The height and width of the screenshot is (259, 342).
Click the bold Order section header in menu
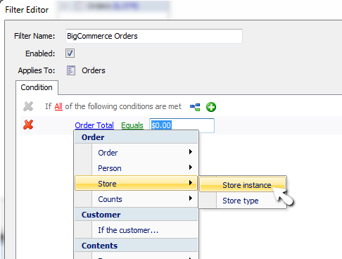coord(137,137)
